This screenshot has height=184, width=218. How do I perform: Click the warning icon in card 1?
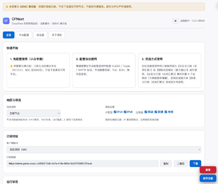coord(11,66)
